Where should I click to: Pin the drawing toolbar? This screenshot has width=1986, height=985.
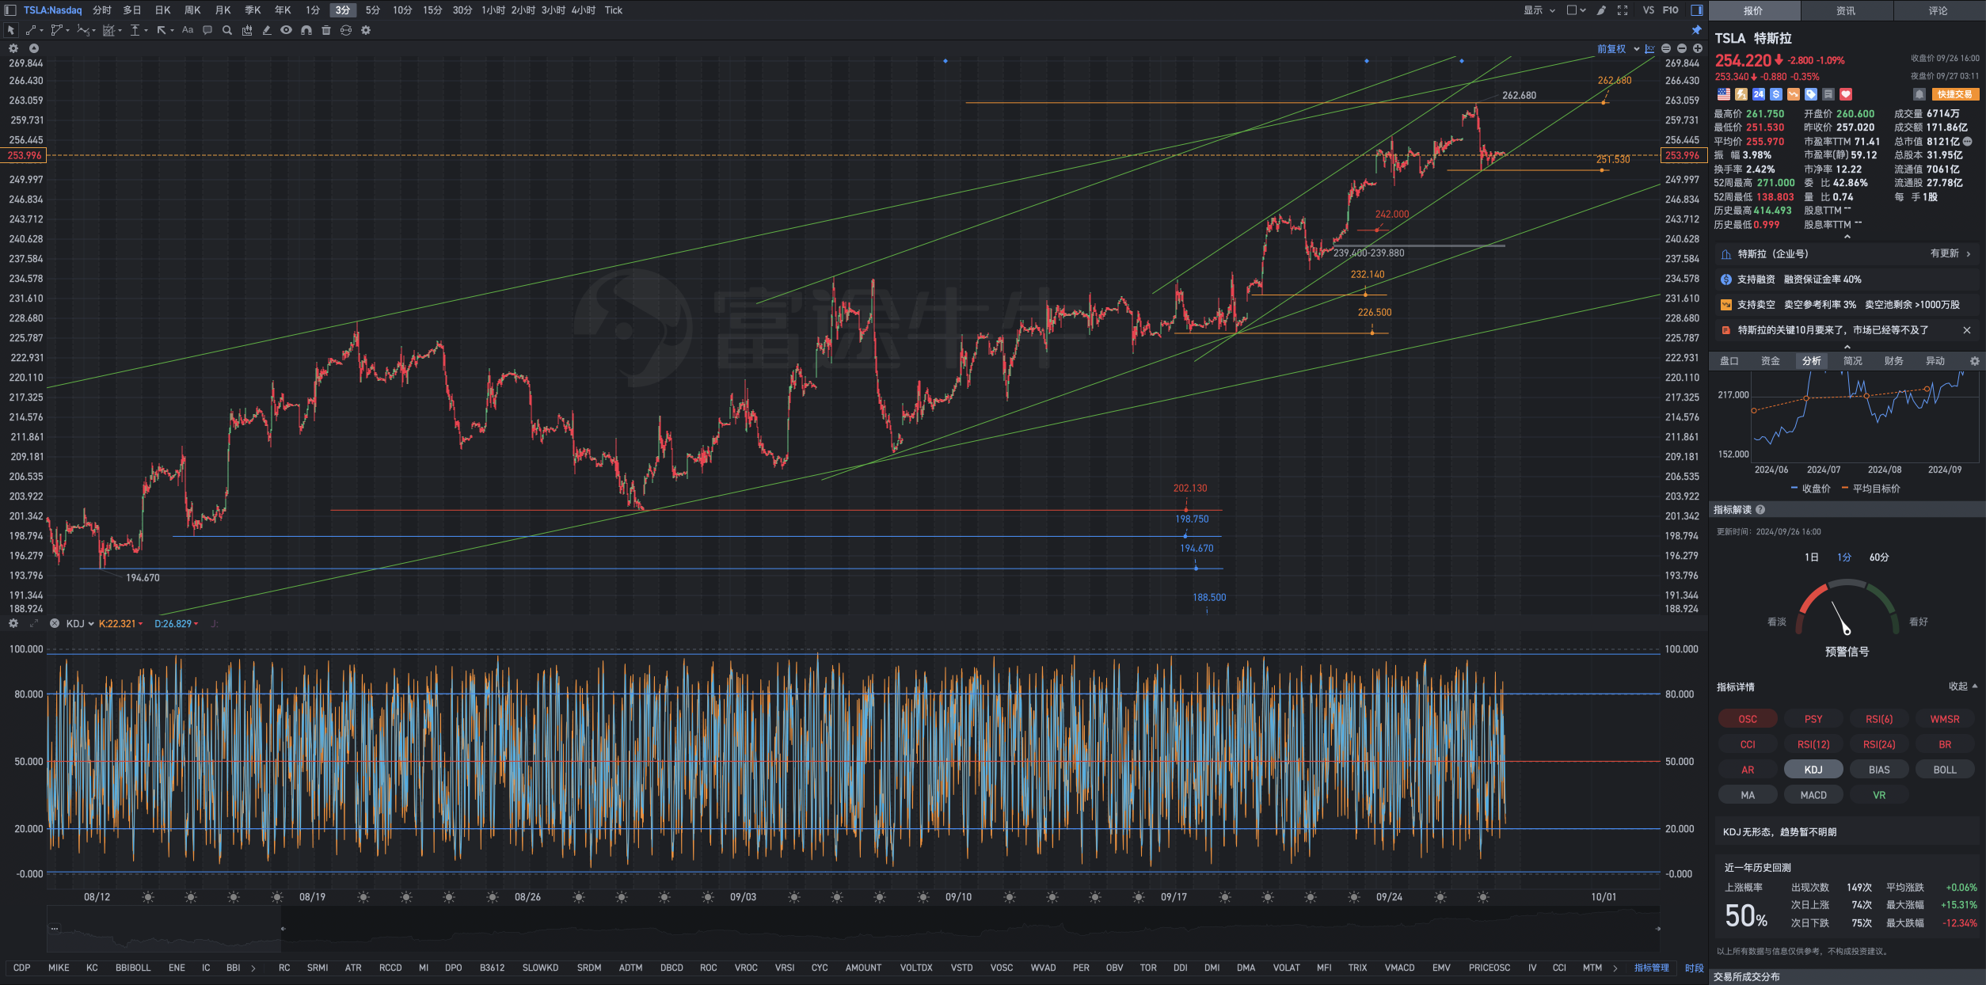pos(1696,30)
